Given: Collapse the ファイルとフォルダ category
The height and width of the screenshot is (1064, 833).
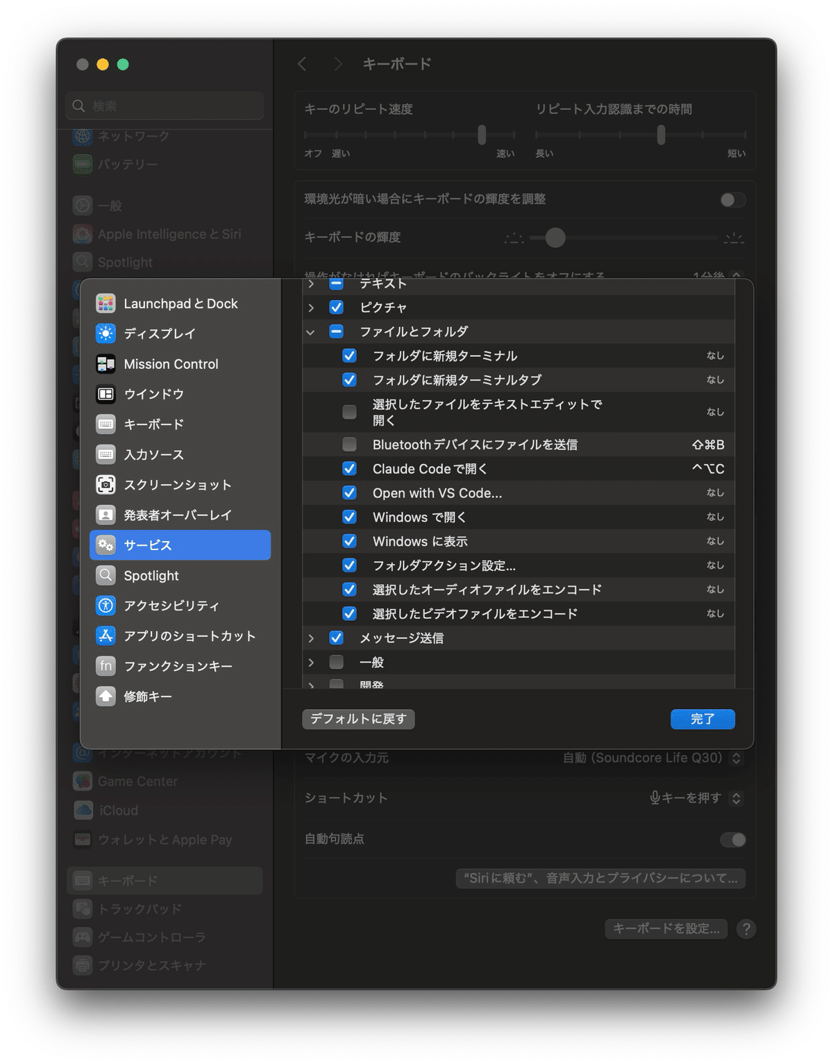Looking at the screenshot, I should point(311,332).
